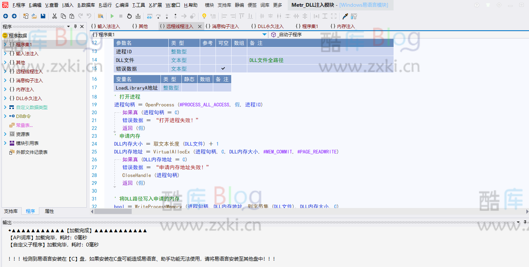This screenshot has height=267, width=529.
Task: Cut selected code with the scissors icon
Action: [54, 16]
